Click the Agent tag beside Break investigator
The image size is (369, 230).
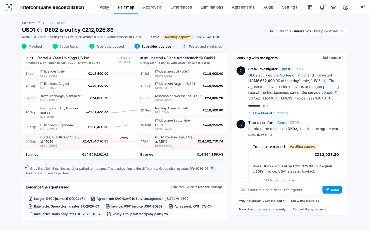point(286,69)
